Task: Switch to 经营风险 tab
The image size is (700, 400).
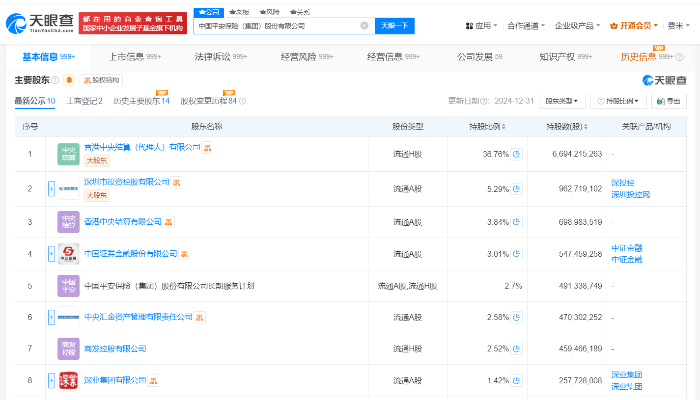Action: [x=307, y=57]
